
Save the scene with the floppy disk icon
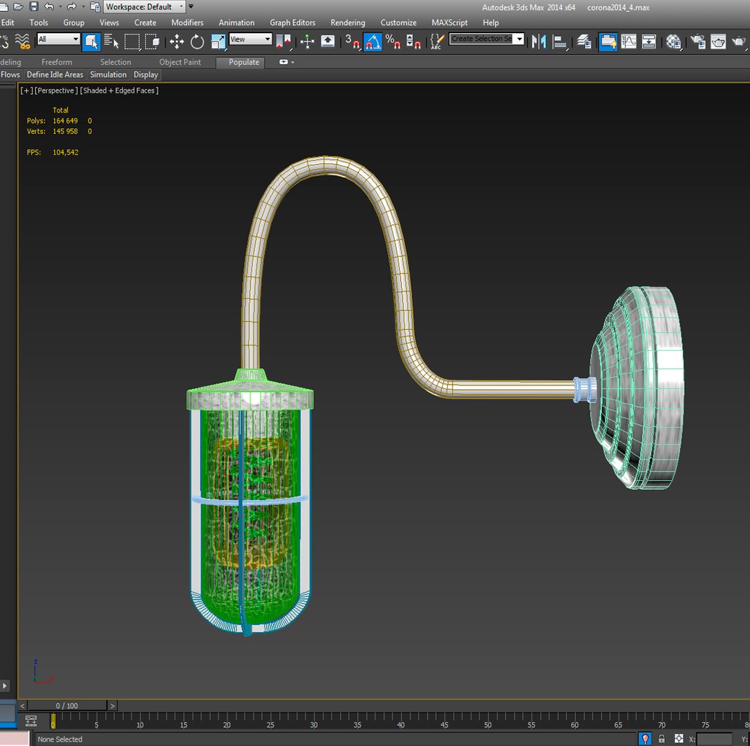33,7
